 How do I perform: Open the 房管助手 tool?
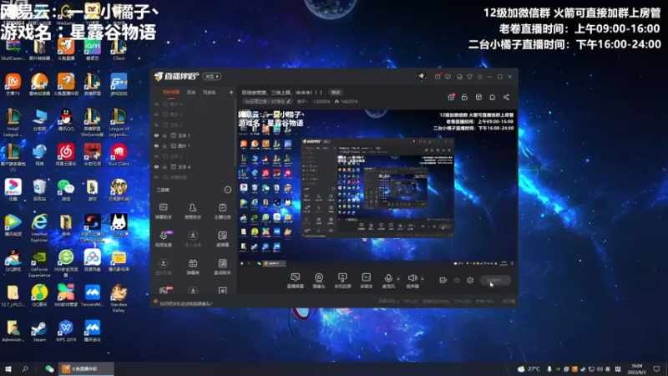(x=193, y=211)
